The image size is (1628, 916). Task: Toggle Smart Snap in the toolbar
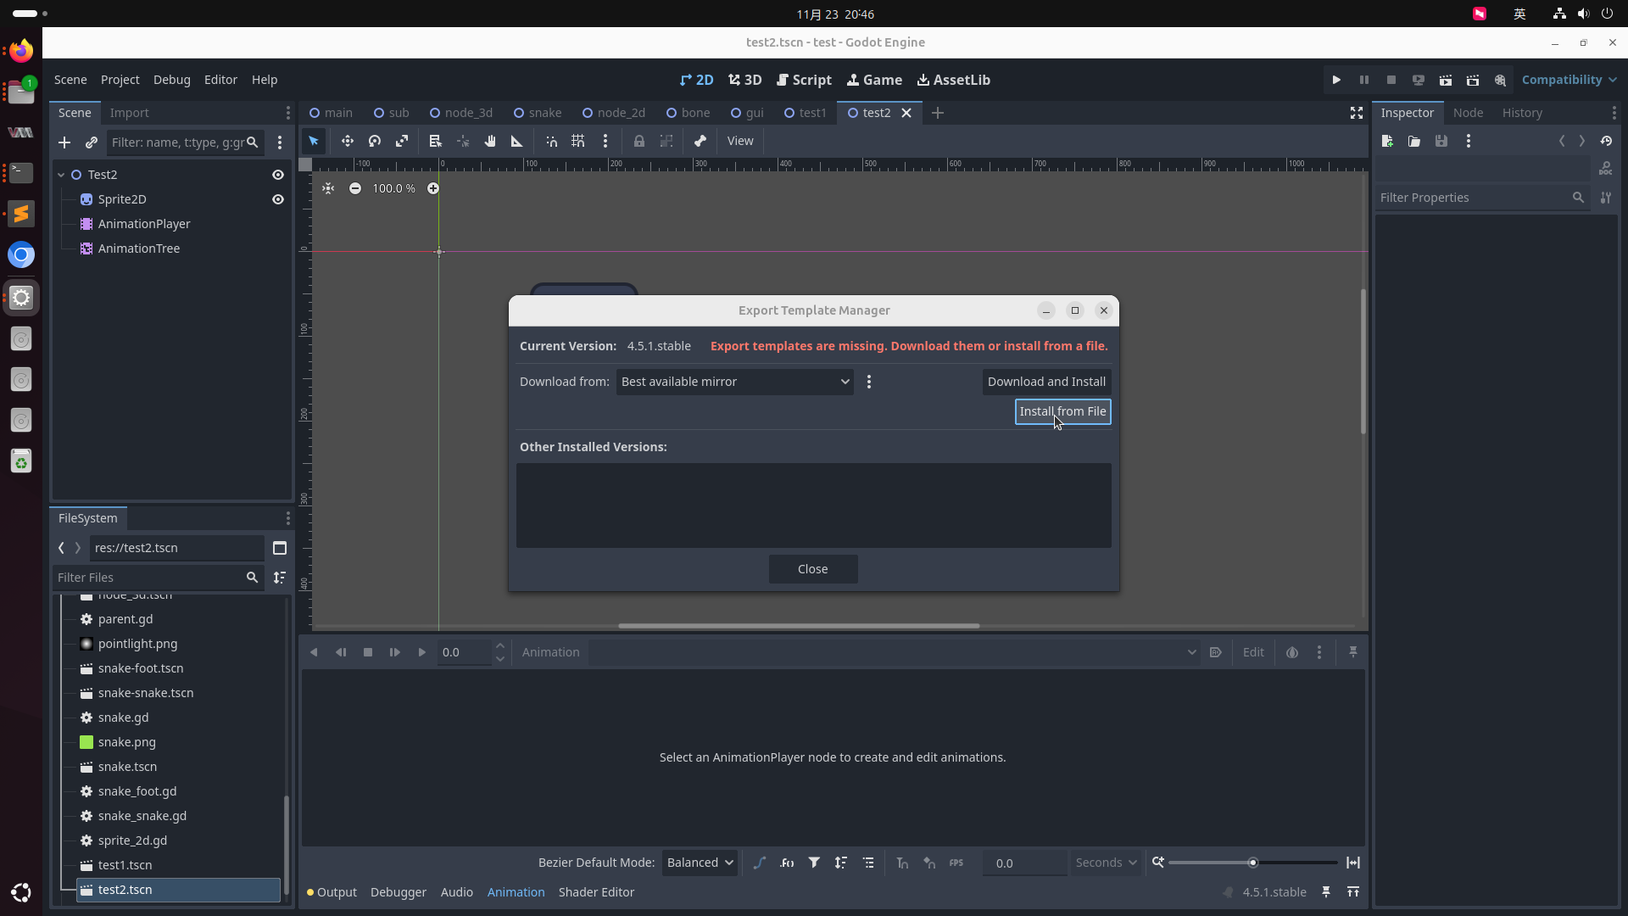(551, 142)
